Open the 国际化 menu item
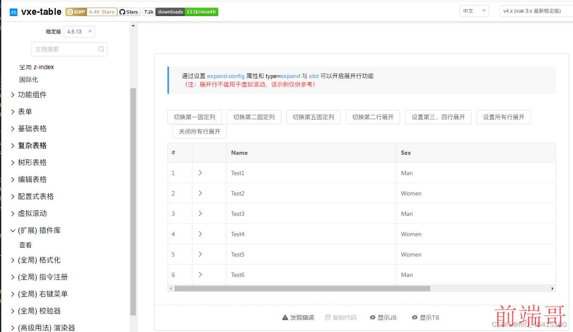573x332 pixels. [x=28, y=80]
